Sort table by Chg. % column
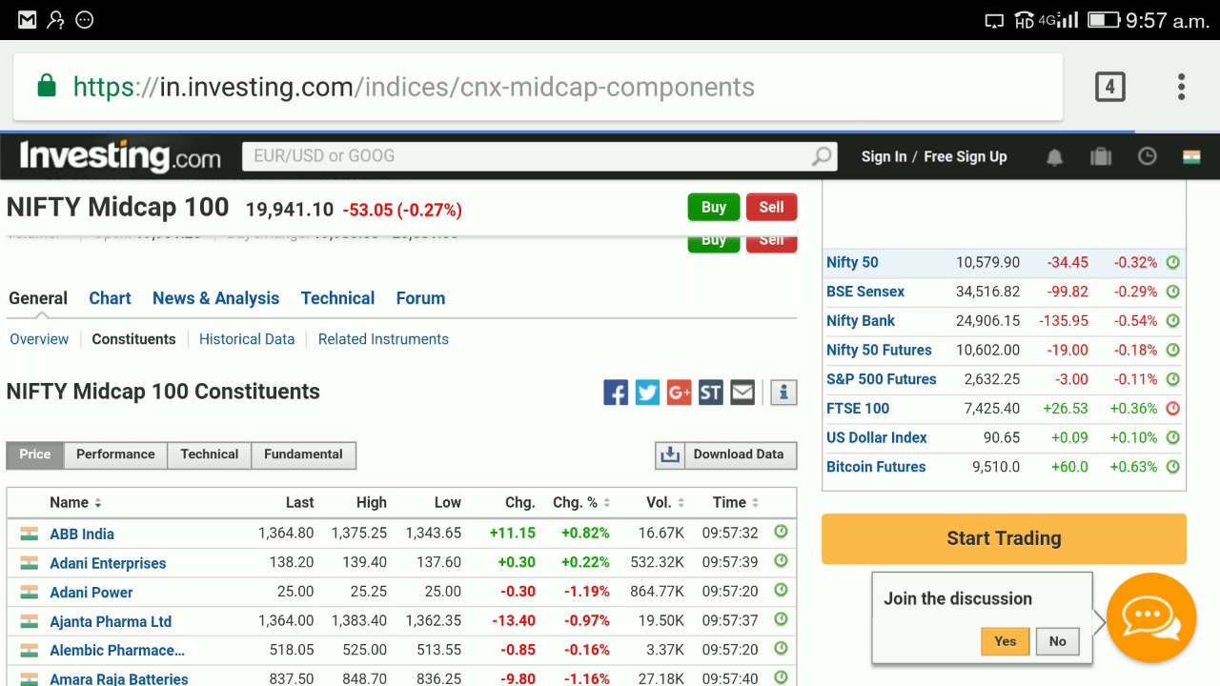Screen dimensions: 1220x686 pyautogui.click(x=580, y=502)
